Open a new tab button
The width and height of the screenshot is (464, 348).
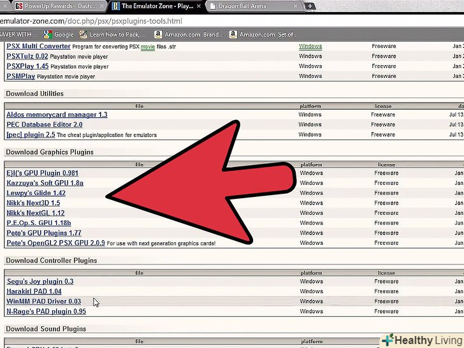coord(309,6)
